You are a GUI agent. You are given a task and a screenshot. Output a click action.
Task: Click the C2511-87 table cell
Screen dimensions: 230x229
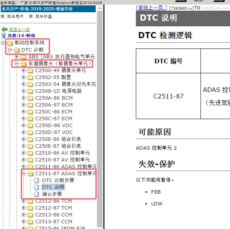point(168,96)
